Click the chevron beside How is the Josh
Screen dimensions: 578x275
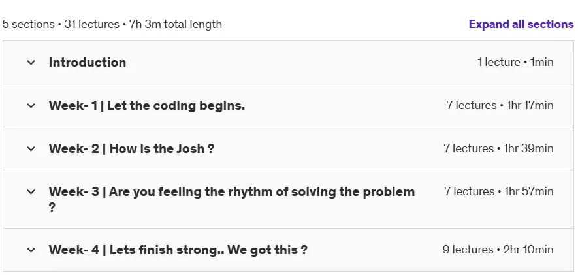31,149
